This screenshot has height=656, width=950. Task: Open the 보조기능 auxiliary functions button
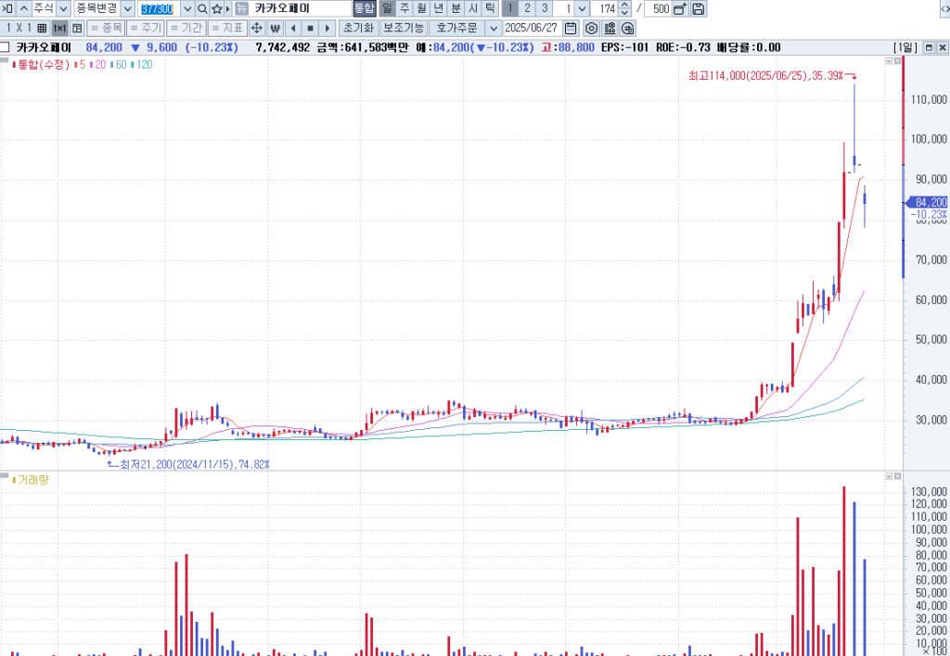(x=403, y=28)
